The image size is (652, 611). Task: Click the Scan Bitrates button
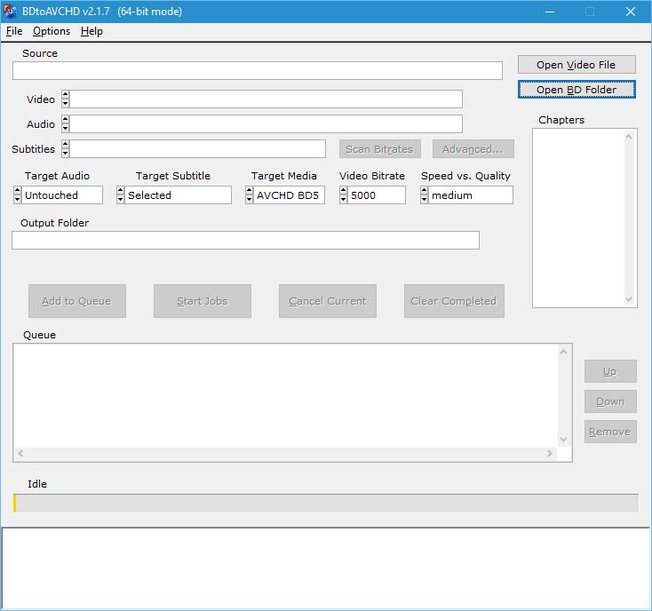(x=379, y=149)
